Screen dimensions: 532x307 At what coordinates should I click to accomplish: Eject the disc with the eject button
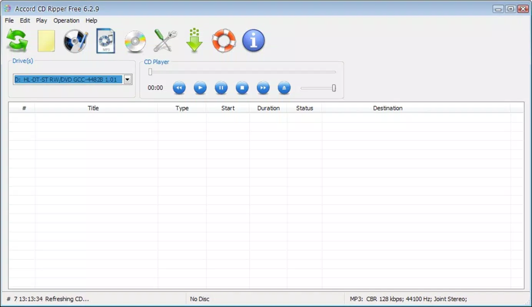[x=284, y=88]
